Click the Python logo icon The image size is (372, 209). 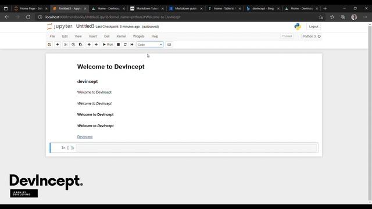click(x=298, y=27)
